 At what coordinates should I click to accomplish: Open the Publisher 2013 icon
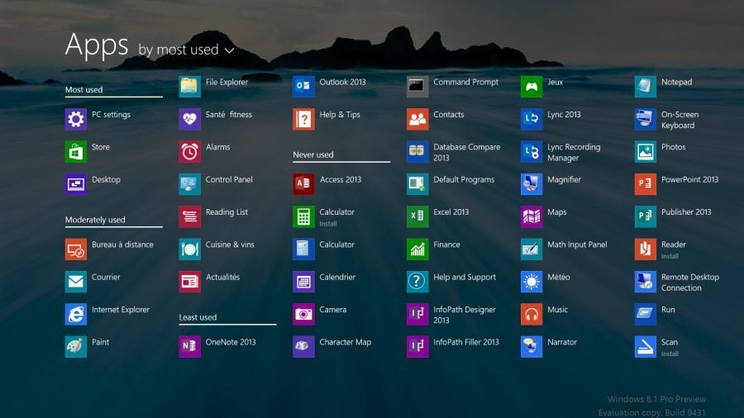click(x=646, y=216)
